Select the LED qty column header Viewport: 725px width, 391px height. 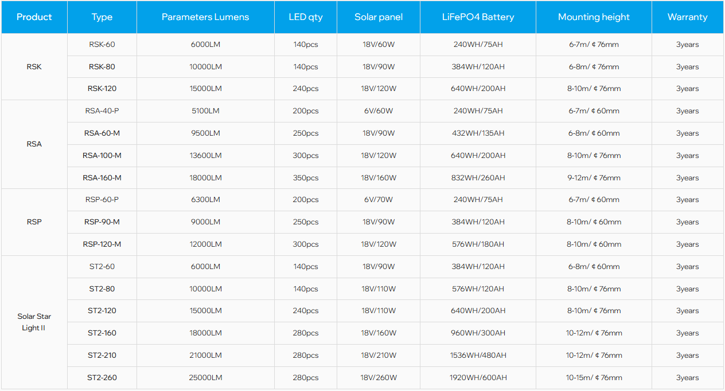click(306, 17)
